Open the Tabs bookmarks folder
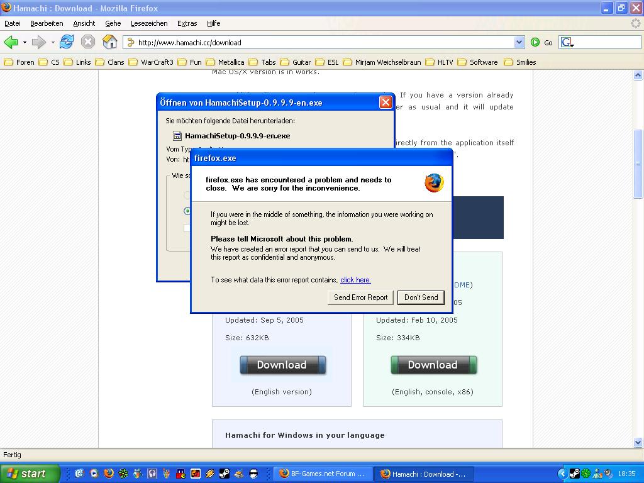Screen dimensions: 644x483 262,62
